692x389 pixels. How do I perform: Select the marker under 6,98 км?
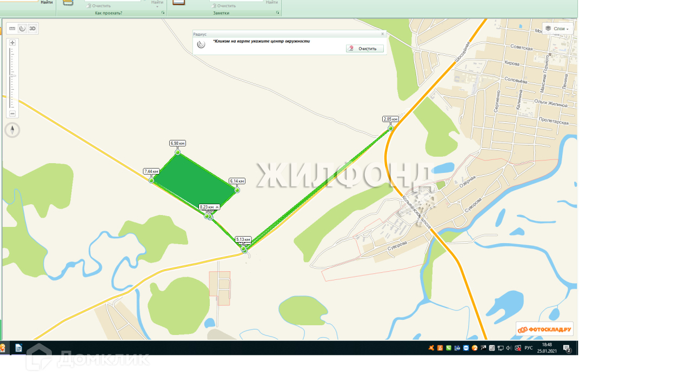[x=177, y=152]
